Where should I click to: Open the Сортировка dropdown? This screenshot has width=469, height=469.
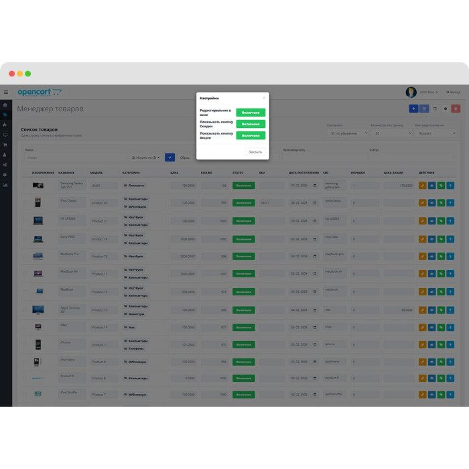click(348, 133)
